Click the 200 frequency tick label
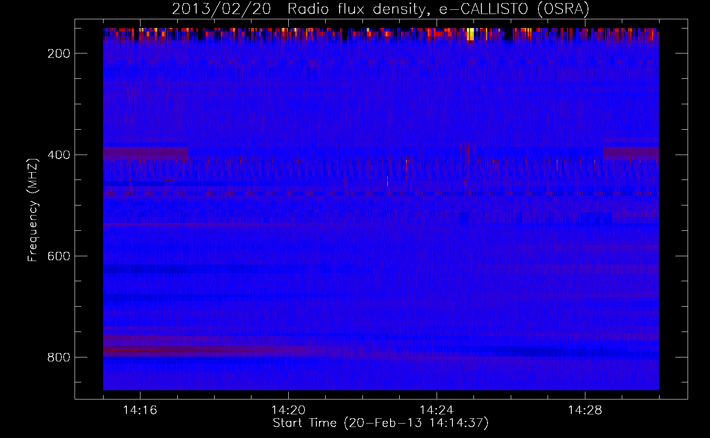 click(59, 53)
